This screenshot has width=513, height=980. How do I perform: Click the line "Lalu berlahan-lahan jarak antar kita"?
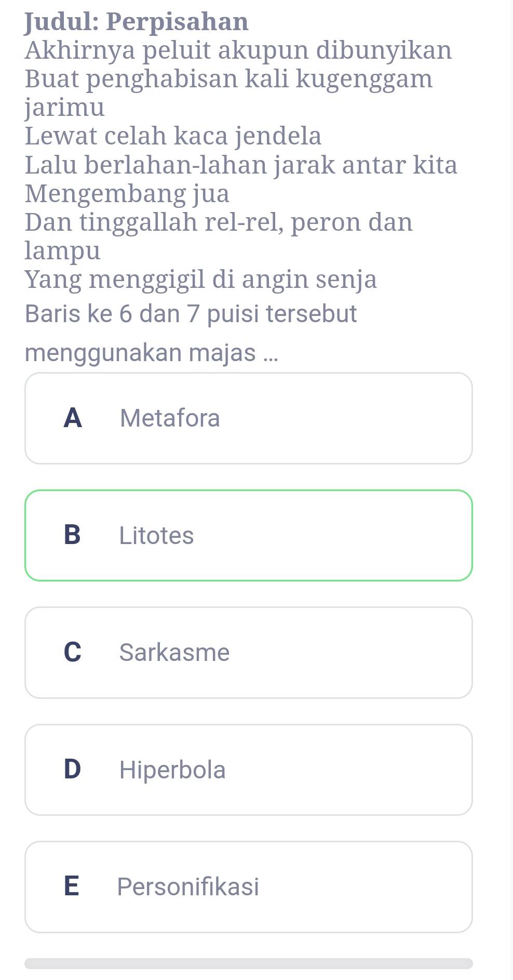241,165
